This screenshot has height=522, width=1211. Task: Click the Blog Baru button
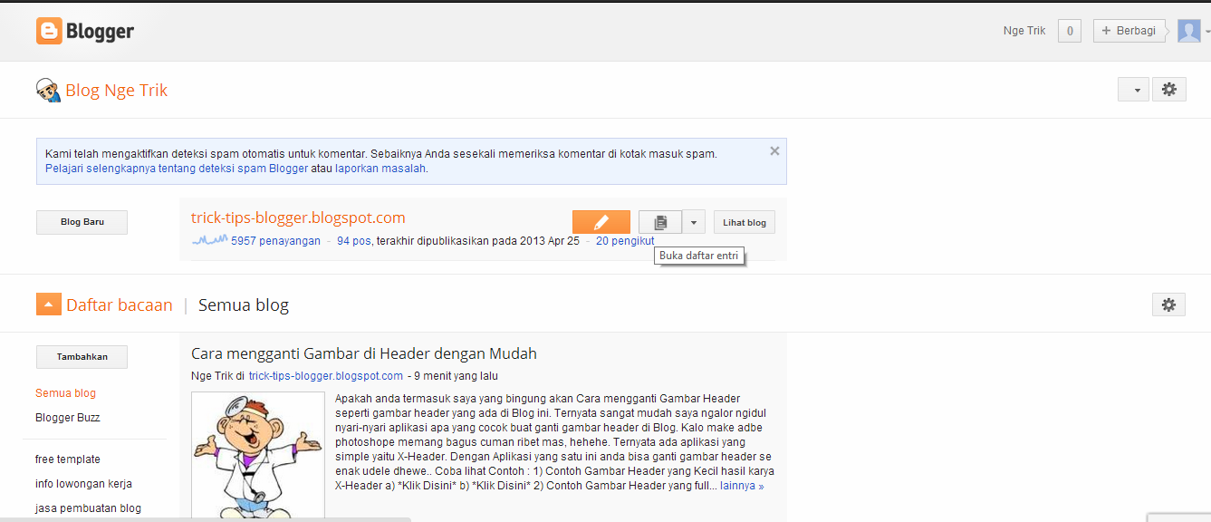coord(82,222)
